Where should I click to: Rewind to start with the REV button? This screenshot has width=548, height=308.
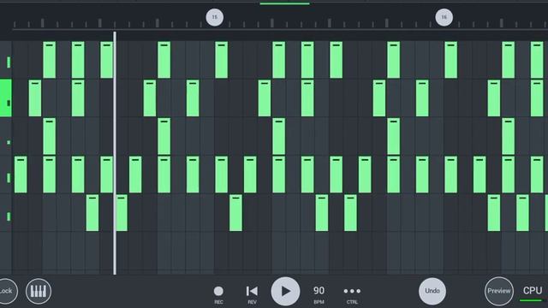252,294
